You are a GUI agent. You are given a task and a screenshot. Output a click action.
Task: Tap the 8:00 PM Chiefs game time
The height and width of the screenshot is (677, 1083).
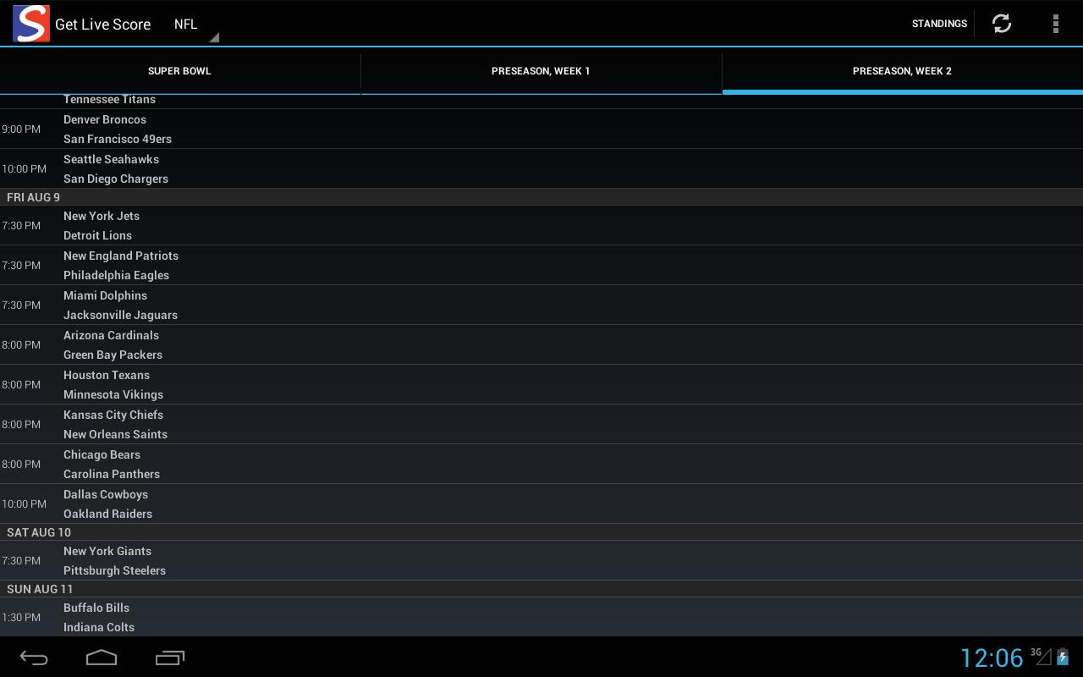pos(21,425)
